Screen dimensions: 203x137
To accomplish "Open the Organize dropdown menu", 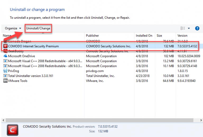I will 13,28.
